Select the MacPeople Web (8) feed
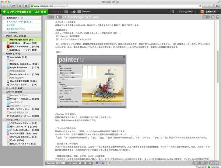The width and height of the screenshot is (221, 168). coord(22,40)
